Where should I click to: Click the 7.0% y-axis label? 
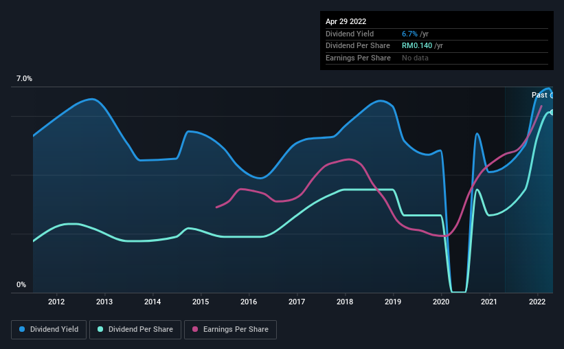tap(24, 79)
